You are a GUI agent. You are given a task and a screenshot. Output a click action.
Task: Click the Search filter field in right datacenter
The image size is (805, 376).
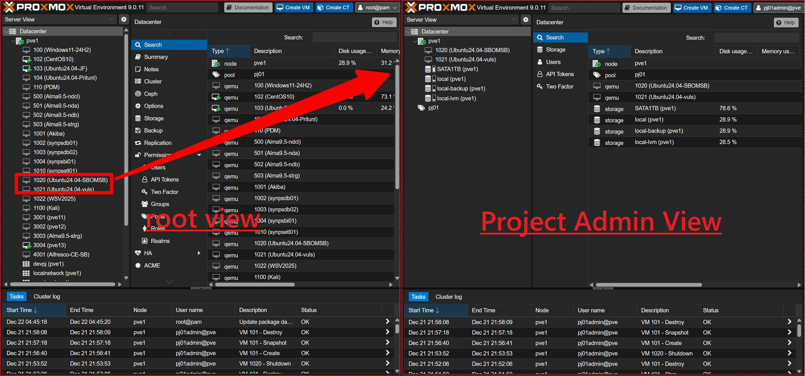click(x=756, y=38)
